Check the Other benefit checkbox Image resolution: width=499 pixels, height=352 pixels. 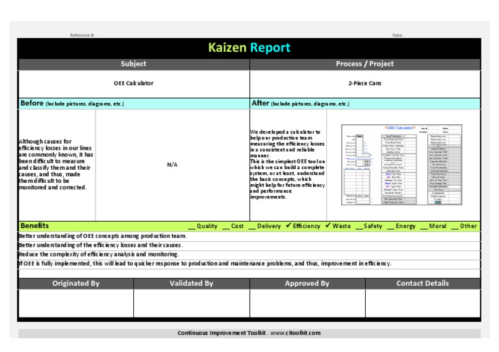tap(455, 226)
